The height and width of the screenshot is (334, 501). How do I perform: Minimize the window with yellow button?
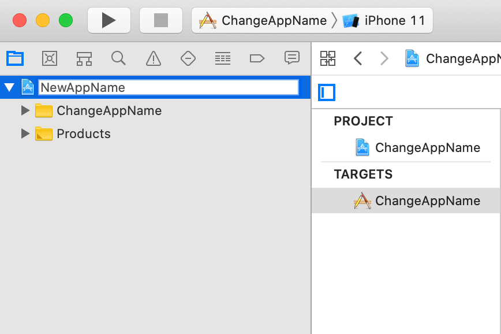(x=43, y=20)
